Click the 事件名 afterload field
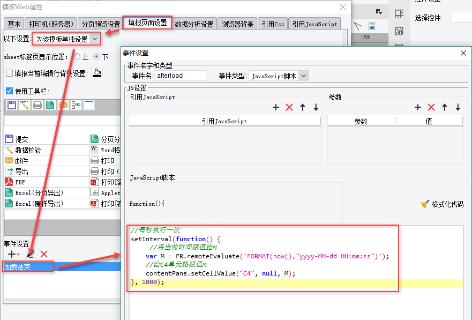Viewport: 472px width, 320px height. click(181, 76)
